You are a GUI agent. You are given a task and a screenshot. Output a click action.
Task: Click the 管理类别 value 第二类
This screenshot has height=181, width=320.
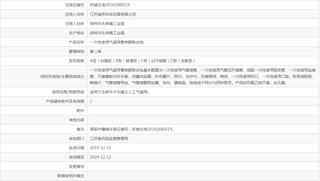click(96, 51)
